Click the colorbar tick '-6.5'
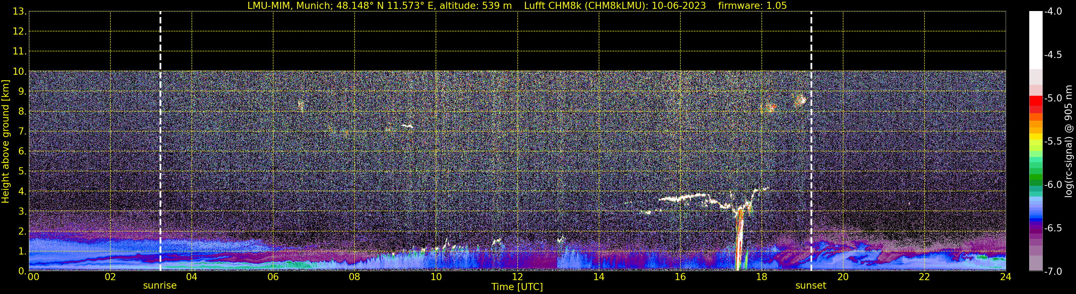Screen dimensions: 1076x294 coord(1052,228)
